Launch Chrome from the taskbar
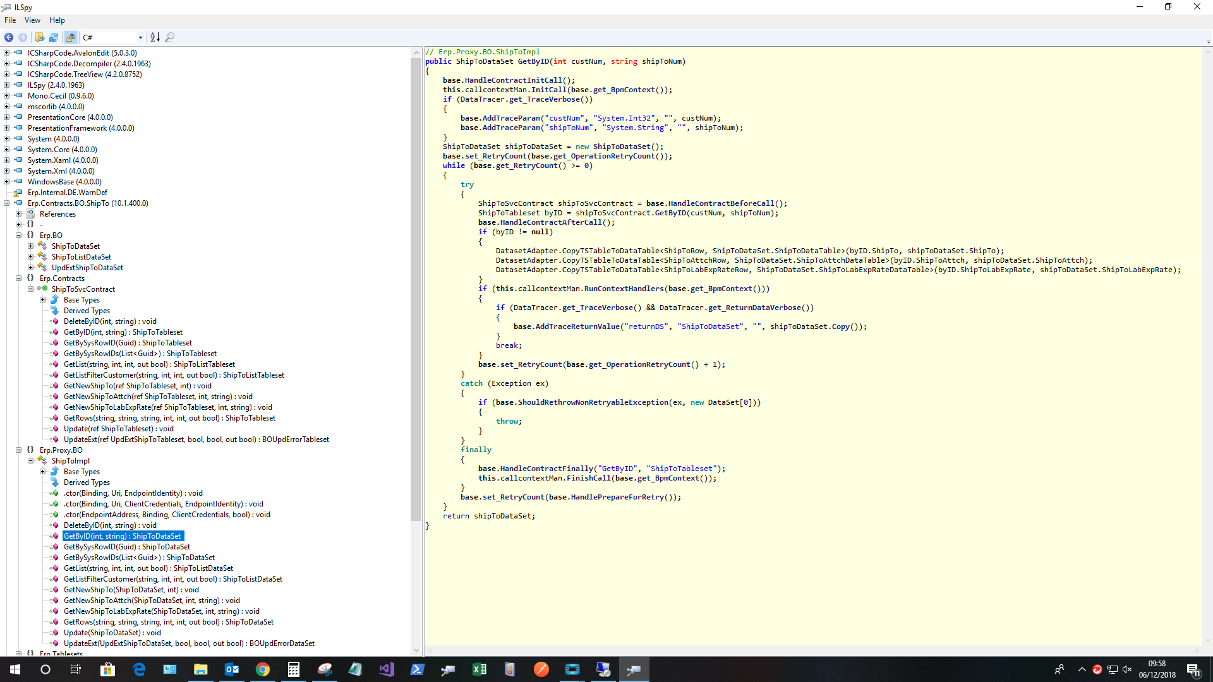The image size is (1213, 682). 263,669
